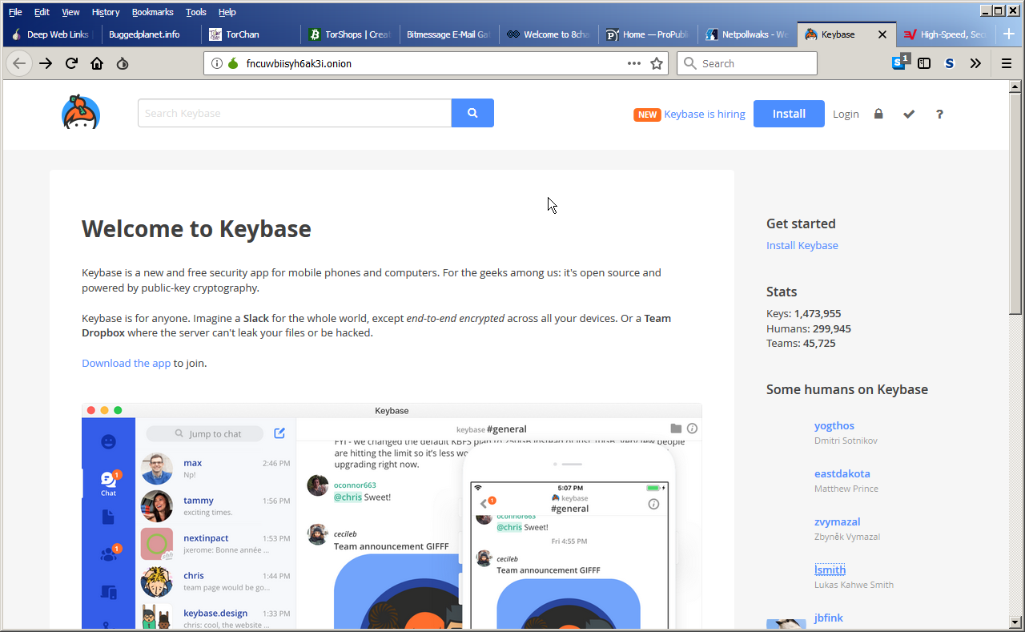Show site information icon in address bar
Image resolution: width=1025 pixels, height=632 pixels.
click(x=217, y=63)
